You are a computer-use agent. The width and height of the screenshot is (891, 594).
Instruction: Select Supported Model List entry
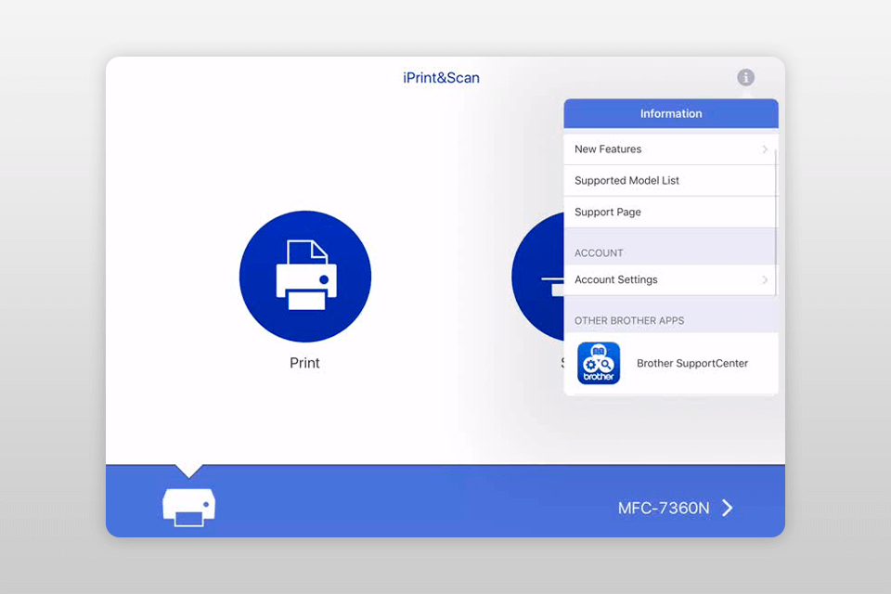[x=669, y=181]
